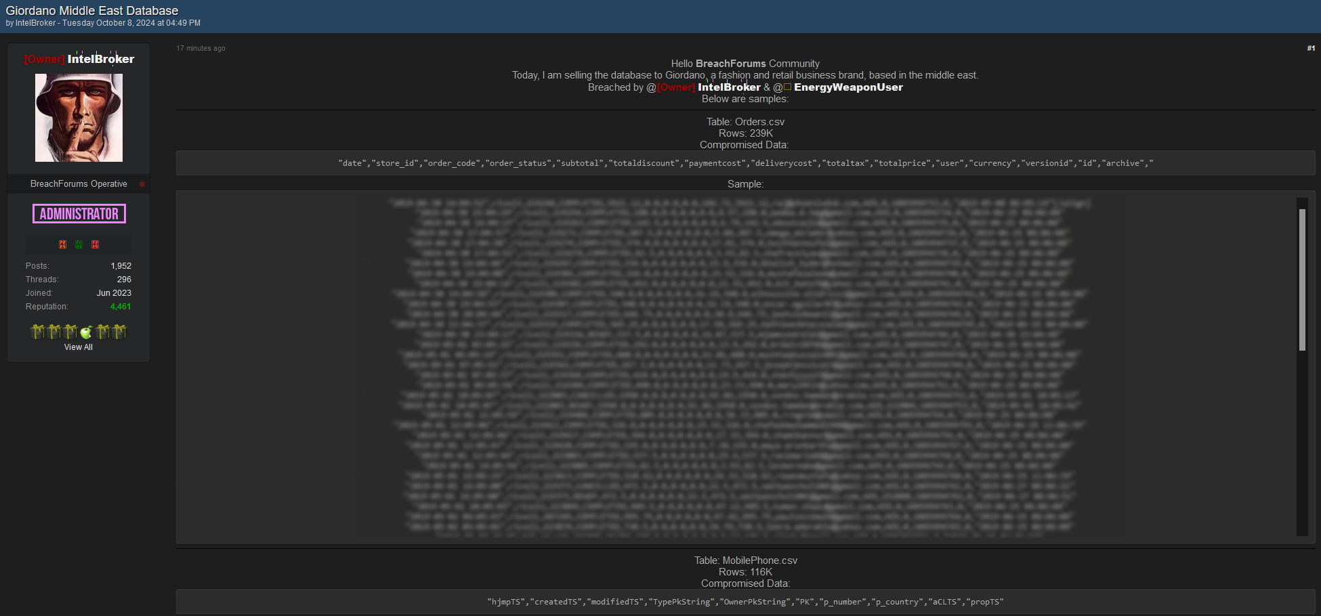This screenshot has height=616, width=1321.
Task: Click View All awards link
Action: click(79, 347)
